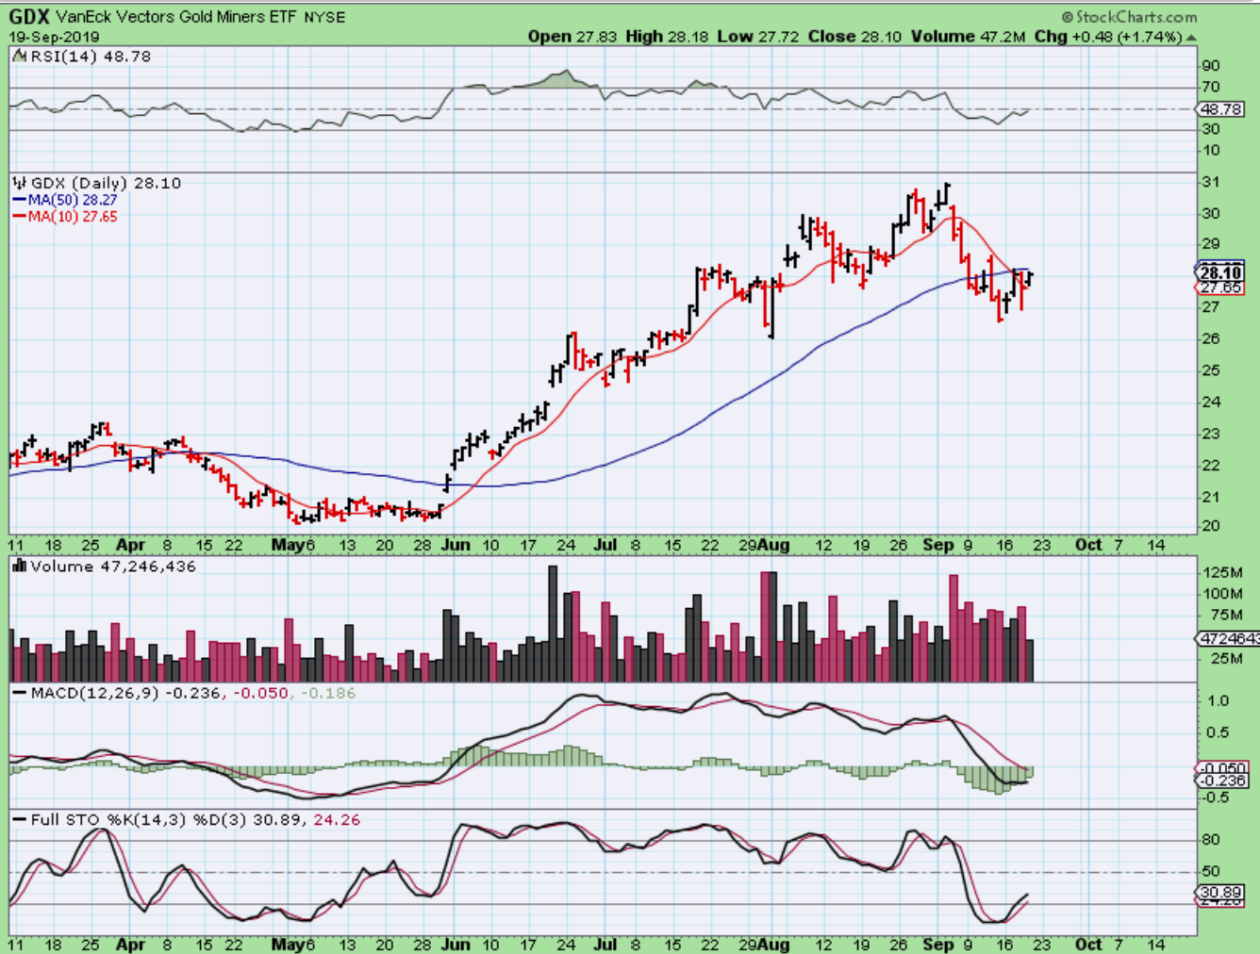1260x954 pixels.
Task: Select the VanEck Vectors Gold Miners ETF name
Action: [176, 17]
